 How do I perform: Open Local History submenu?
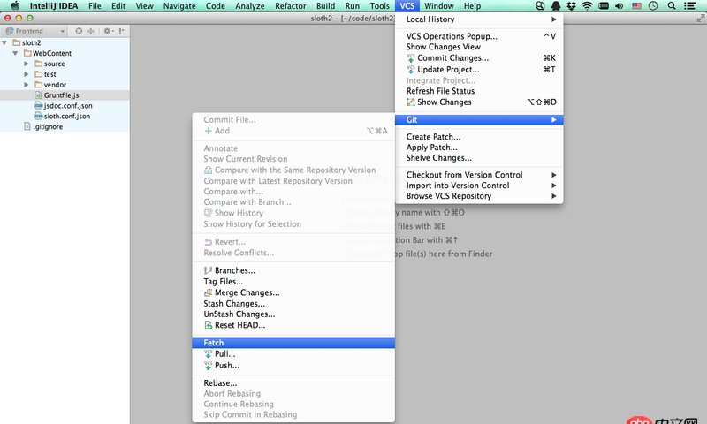coord(479,19)
